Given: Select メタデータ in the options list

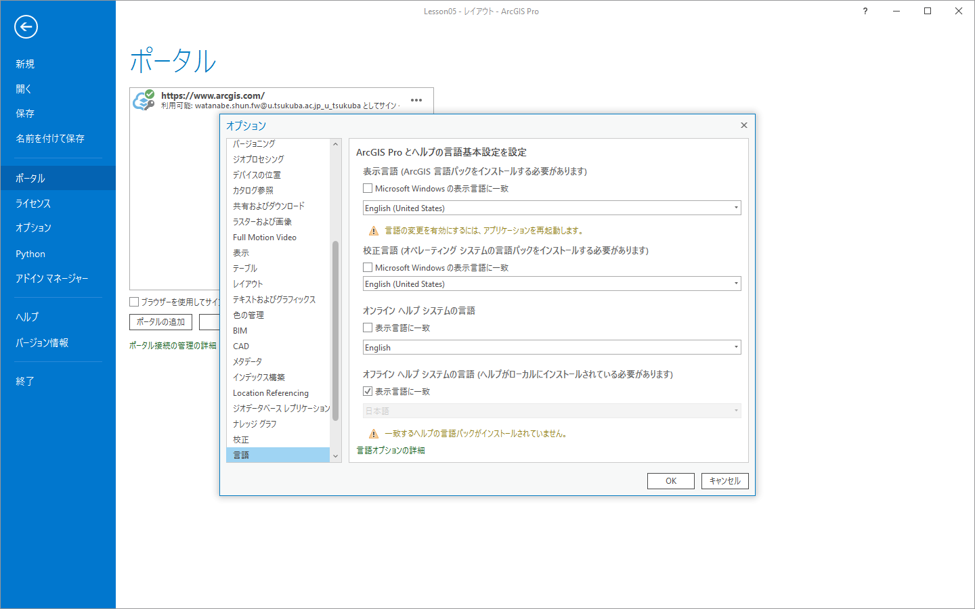Looking at the screenshot, I should click(278, 361).
